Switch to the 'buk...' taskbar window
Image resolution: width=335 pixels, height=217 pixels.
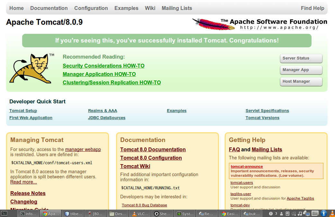[251, 213]
